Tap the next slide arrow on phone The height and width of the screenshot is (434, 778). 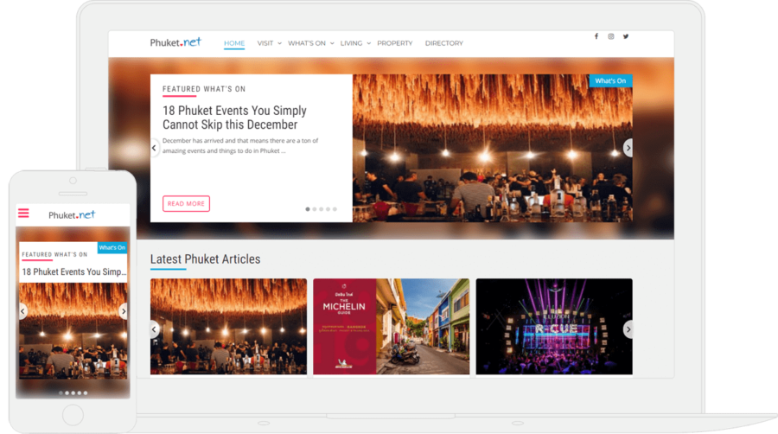(x=124, y=311)
